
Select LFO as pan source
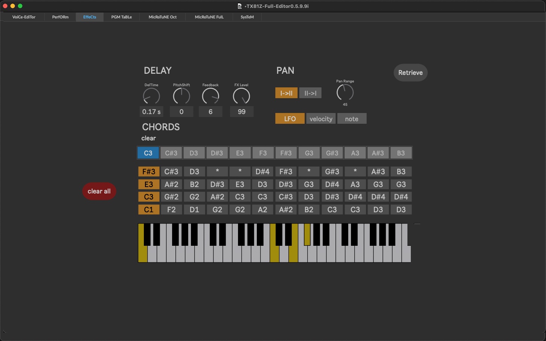pyautogui.click(x=290, y=119)
